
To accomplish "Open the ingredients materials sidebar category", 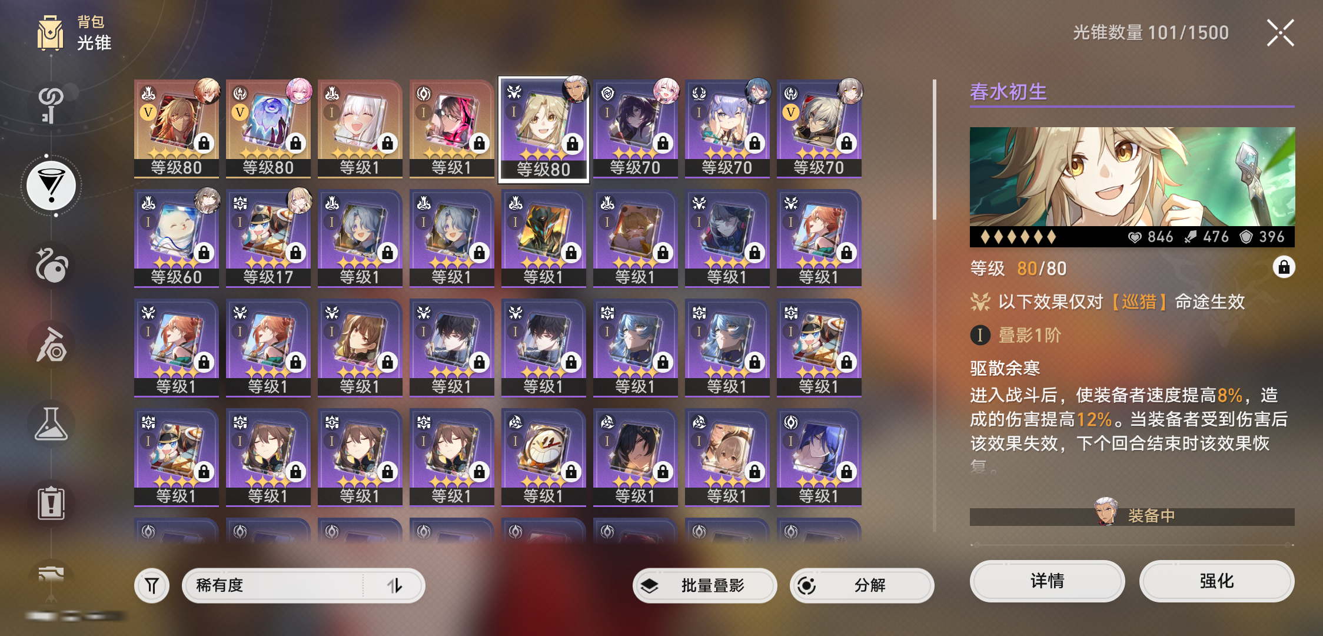I will [51, 344].
